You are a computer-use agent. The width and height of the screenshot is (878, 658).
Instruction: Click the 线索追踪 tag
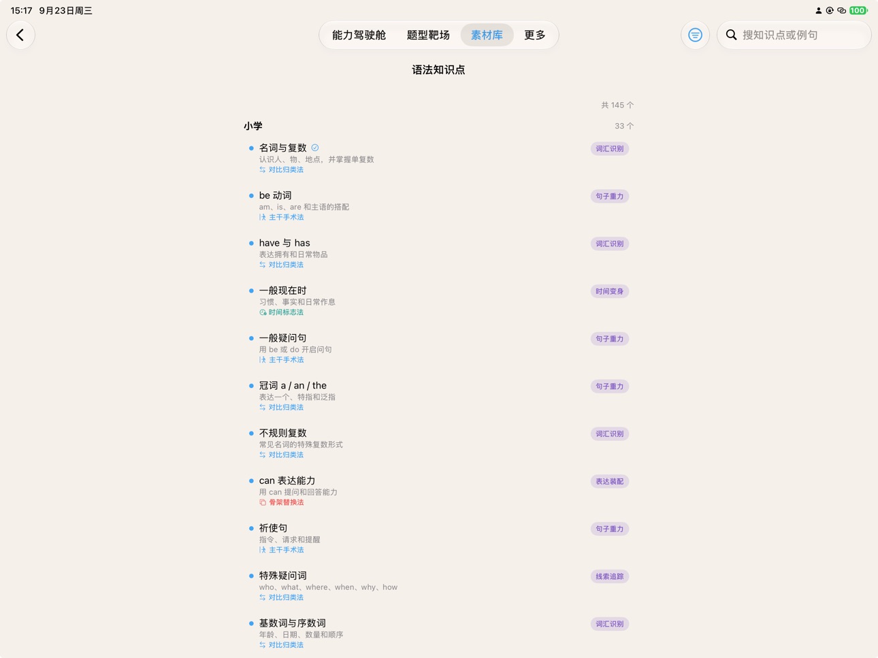[x=609, y=576]
